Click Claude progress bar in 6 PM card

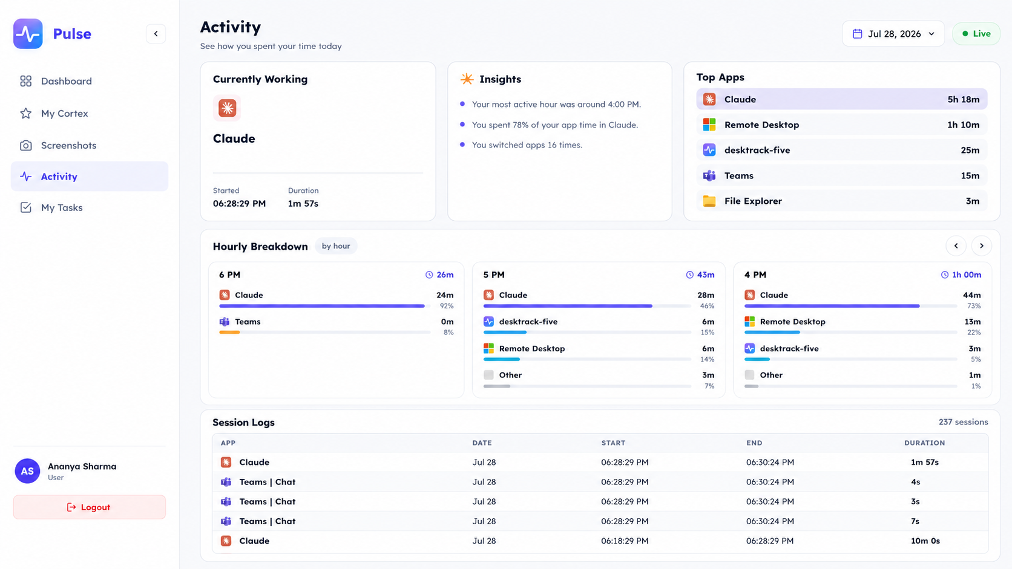click(325, 306)
